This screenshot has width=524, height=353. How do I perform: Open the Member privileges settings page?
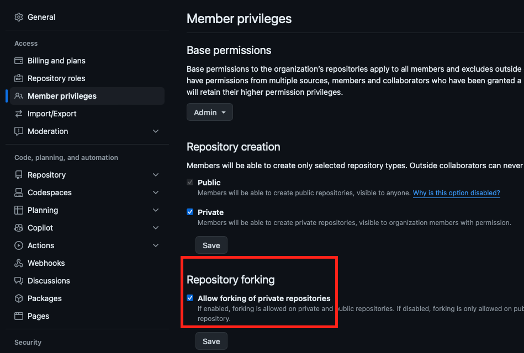tap(62, 96)
